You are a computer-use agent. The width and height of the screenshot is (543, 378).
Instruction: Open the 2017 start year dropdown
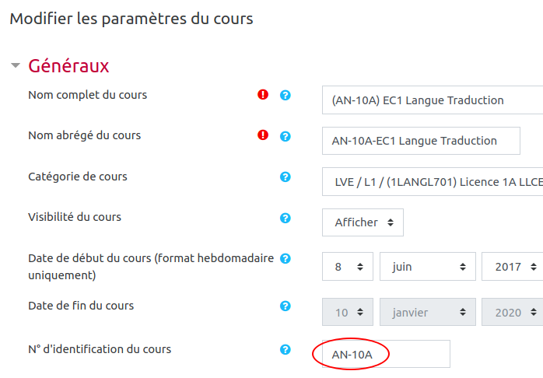[512, 266]
